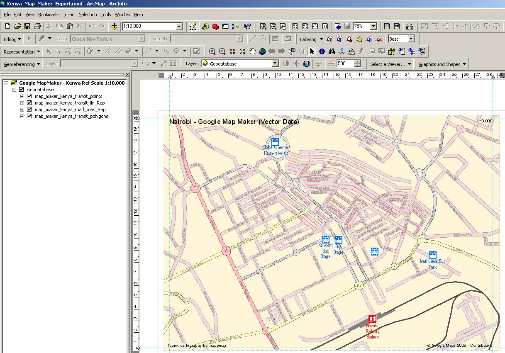This screenshot has width=505, height=353.
Task: Toggle draft mode layout icon
Action: 387,26
